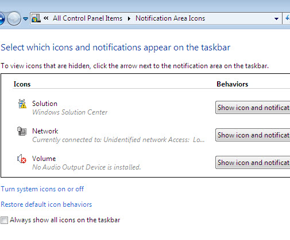Click the Windows Solution Center flag icon
Screen dimensions: 290x240
[x=22, y=104]
